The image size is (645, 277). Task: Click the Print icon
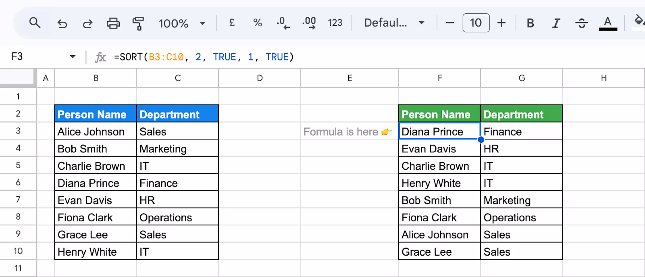(113, 23)
